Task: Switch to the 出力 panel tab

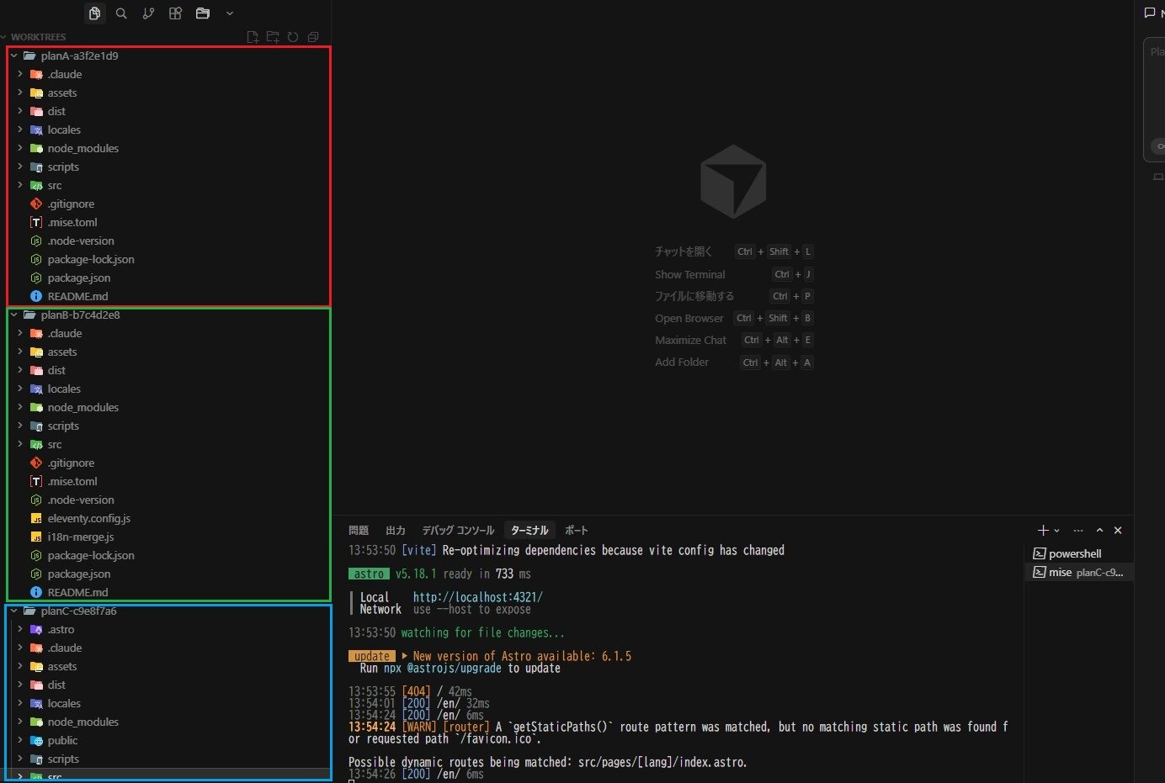Action: [395, 531]
